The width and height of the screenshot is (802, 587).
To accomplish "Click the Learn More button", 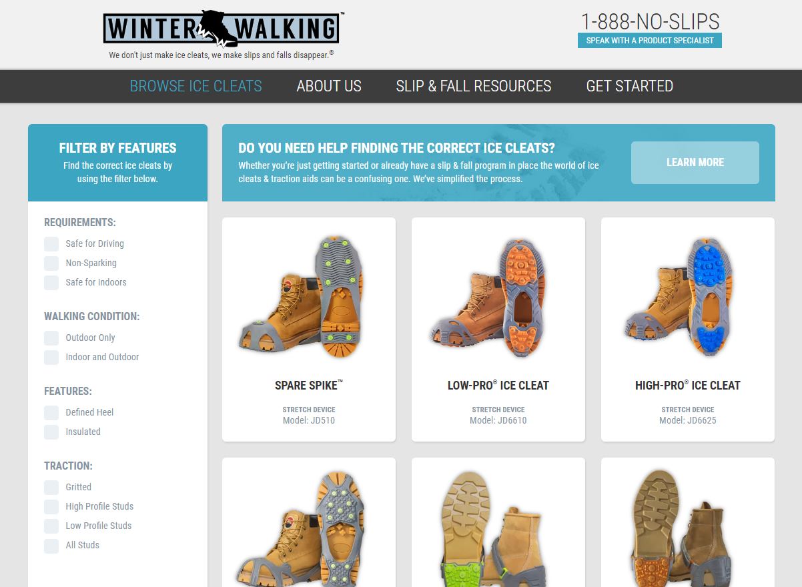I will pos(695,162).
